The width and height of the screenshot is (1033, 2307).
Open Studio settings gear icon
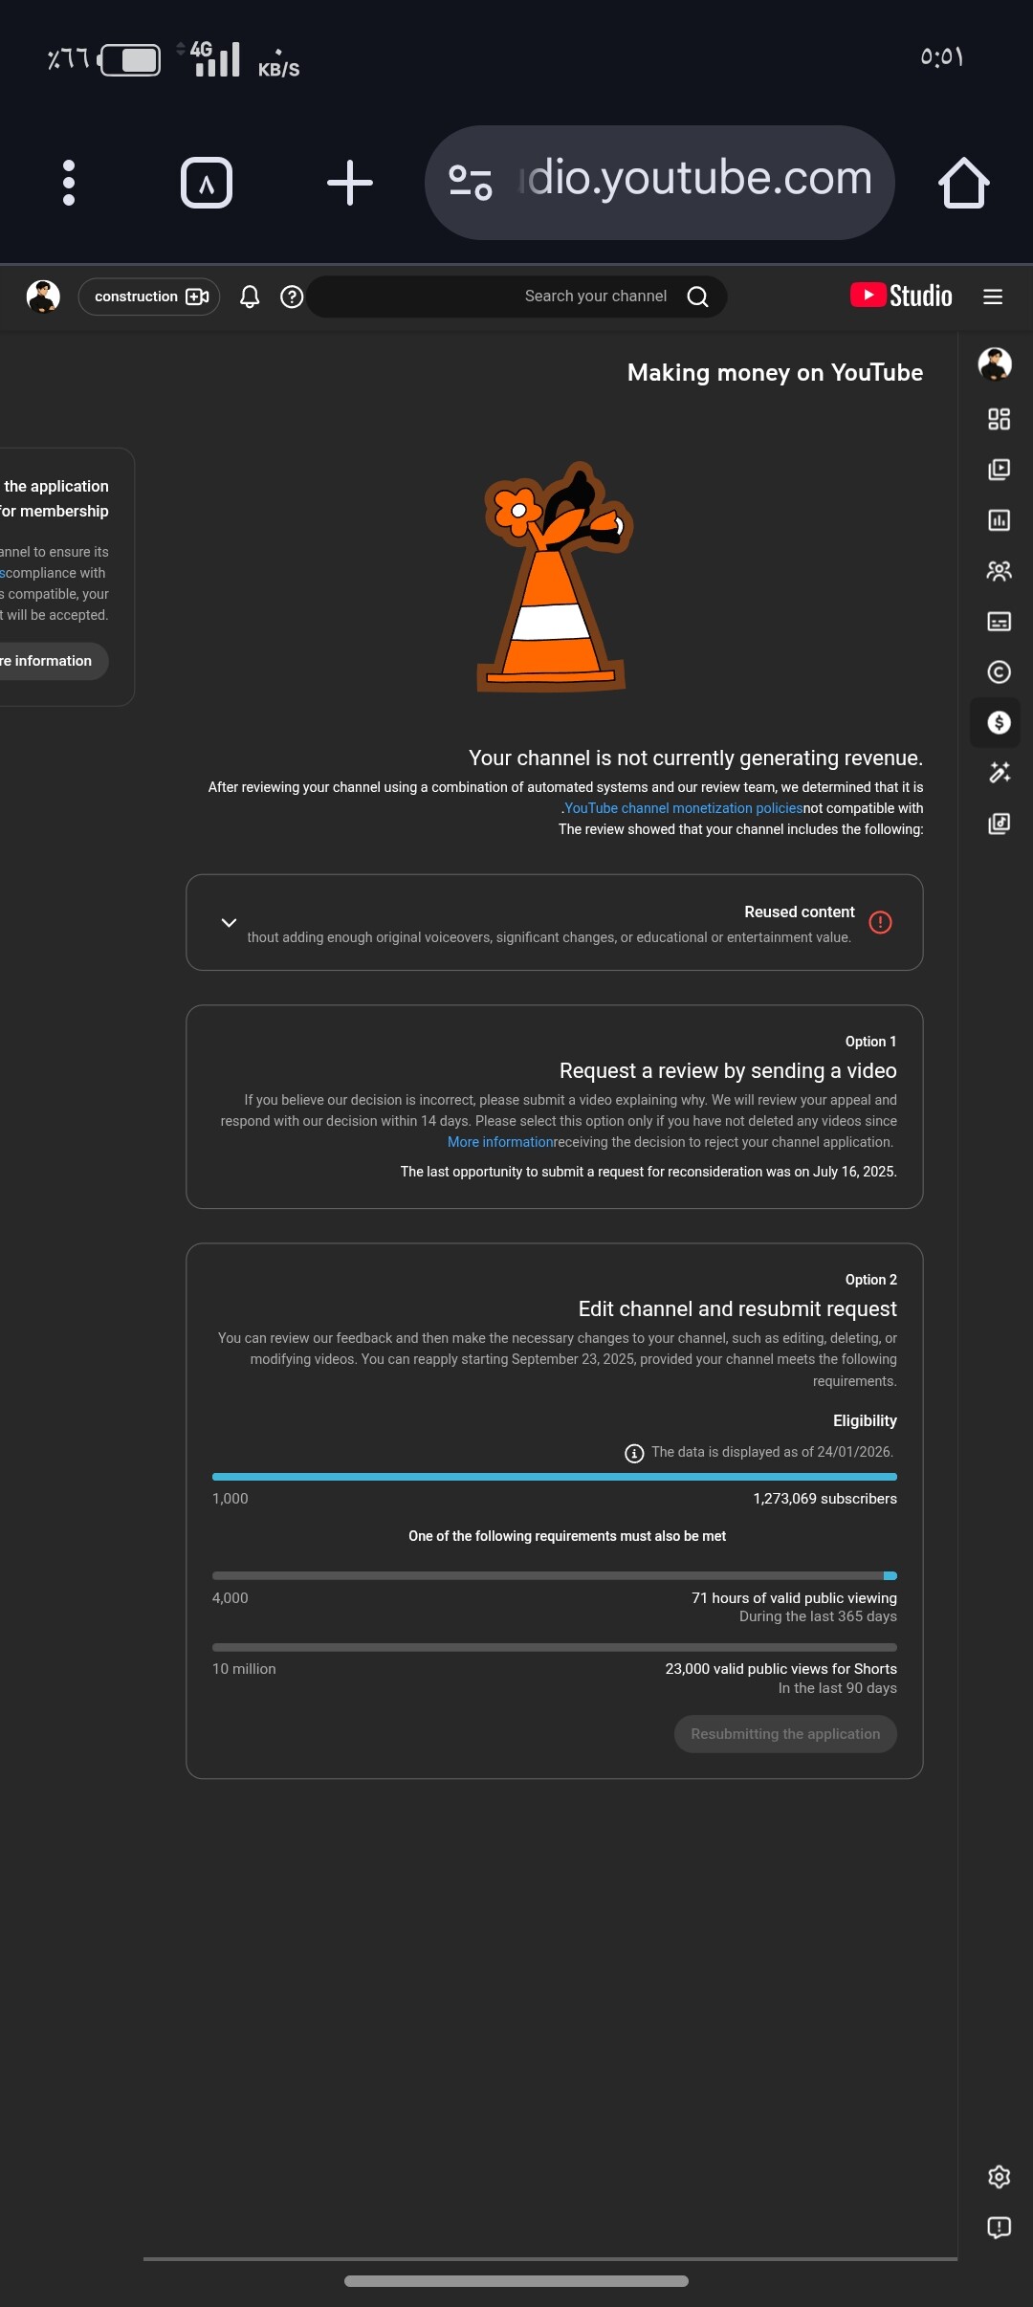(999, 2178)
